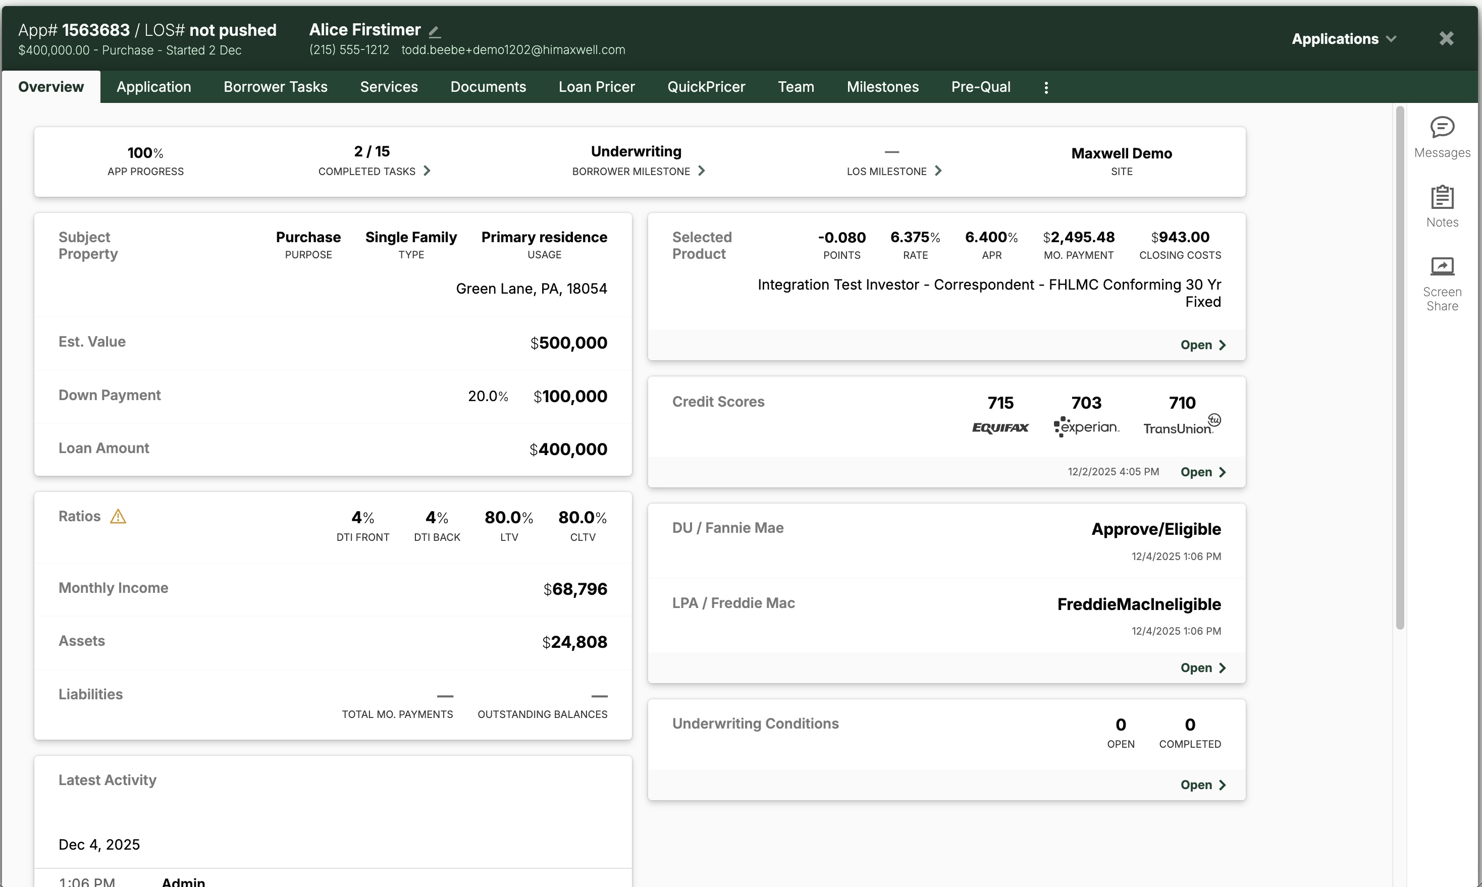Screen dimensions: 1482x887
Task: Start Screen Share from the sidebar
Action: (x=1442, y=266)
